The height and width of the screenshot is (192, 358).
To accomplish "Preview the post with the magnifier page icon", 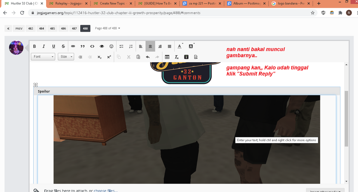I will [x=196, y=57].
